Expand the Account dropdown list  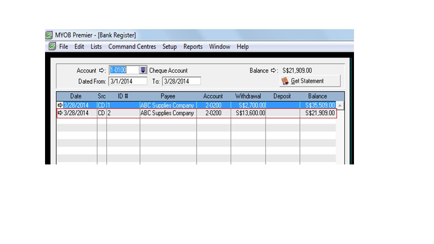point(143,70)
